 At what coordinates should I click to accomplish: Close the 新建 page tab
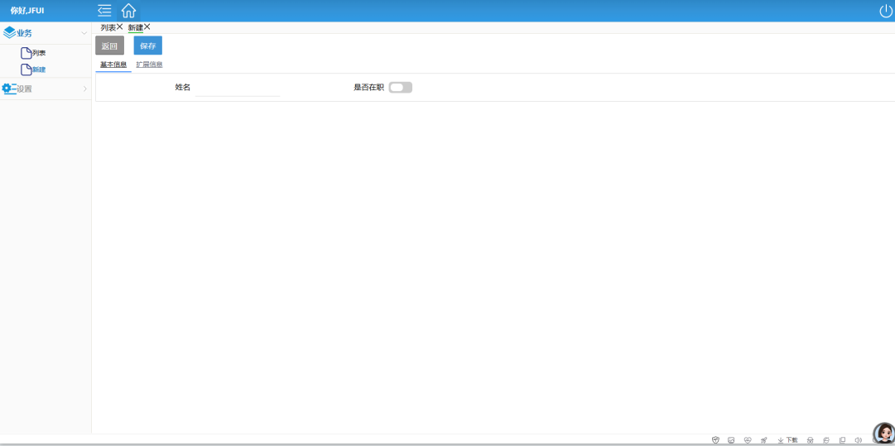pos(147,26)
